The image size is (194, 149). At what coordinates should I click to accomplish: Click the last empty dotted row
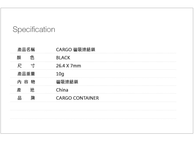point(93,115)
